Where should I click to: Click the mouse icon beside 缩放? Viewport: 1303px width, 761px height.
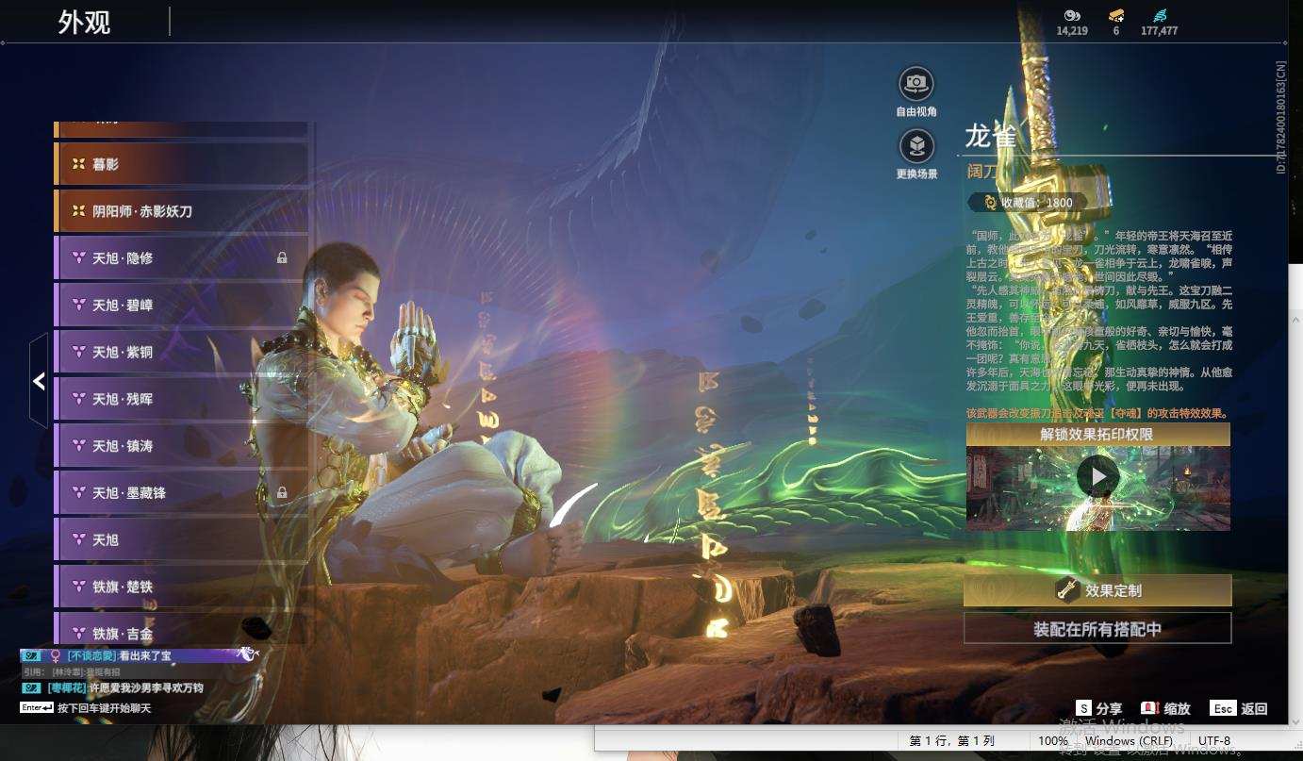coord(1149,708)
